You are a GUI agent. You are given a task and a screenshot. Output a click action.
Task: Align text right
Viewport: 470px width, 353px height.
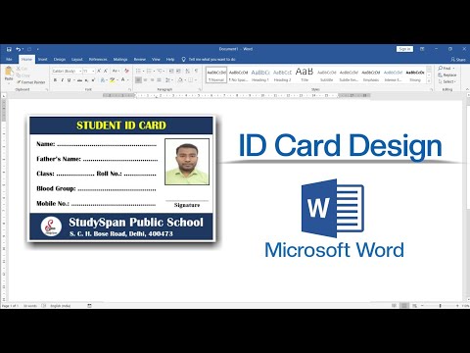(152, 80)
